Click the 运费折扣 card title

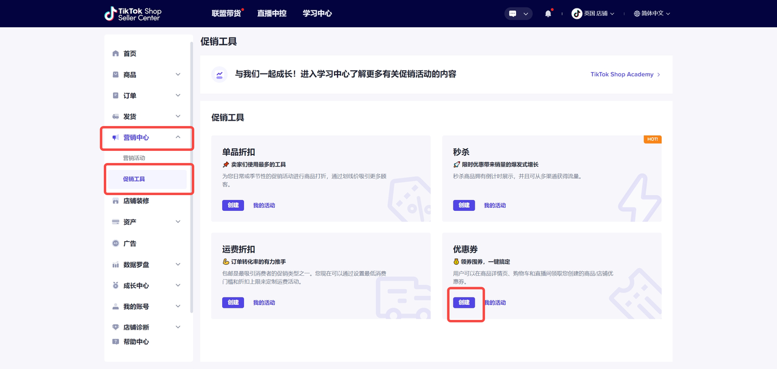pos(239,249)
